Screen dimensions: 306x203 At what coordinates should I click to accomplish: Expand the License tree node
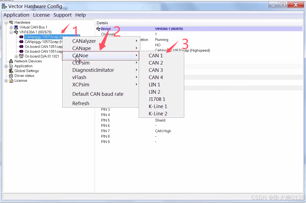[6, 81]
